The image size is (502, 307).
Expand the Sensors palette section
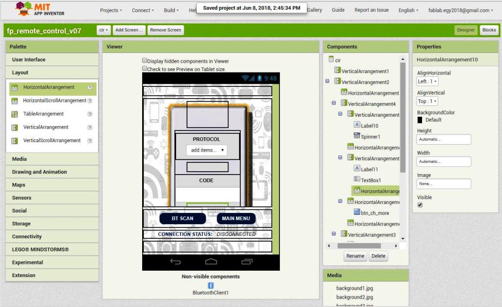click(52, 198)
